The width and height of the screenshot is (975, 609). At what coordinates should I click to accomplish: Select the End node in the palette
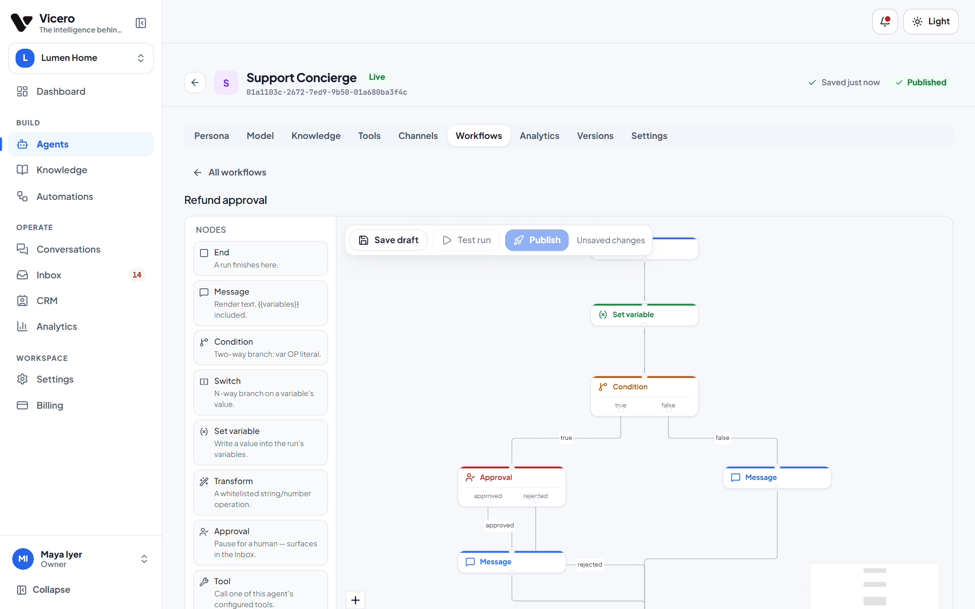point(260,258)
